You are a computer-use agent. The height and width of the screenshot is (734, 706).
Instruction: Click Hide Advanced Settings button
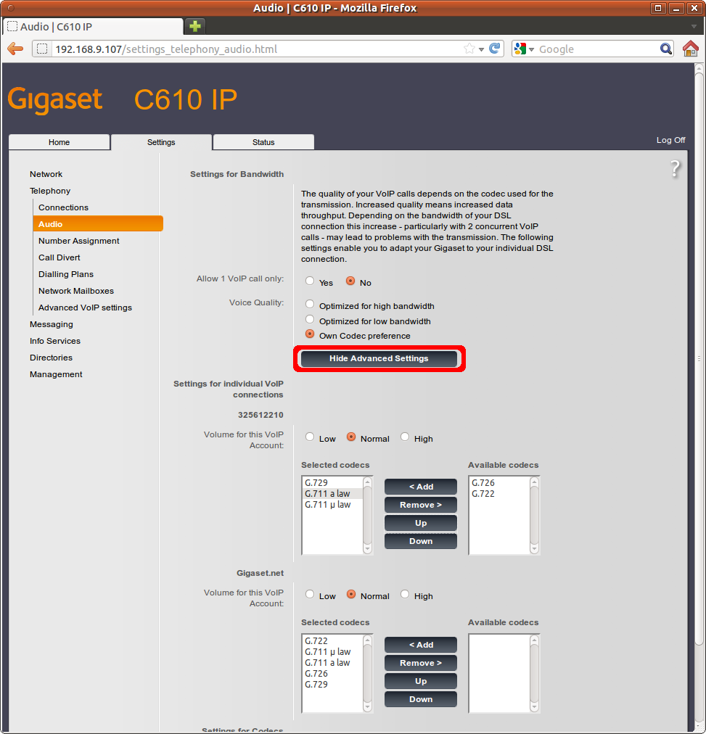[379, 358]
